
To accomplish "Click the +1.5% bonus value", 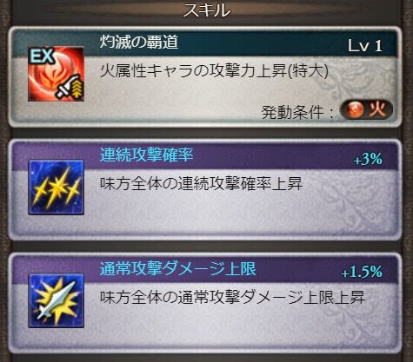I will click(362, 272).
